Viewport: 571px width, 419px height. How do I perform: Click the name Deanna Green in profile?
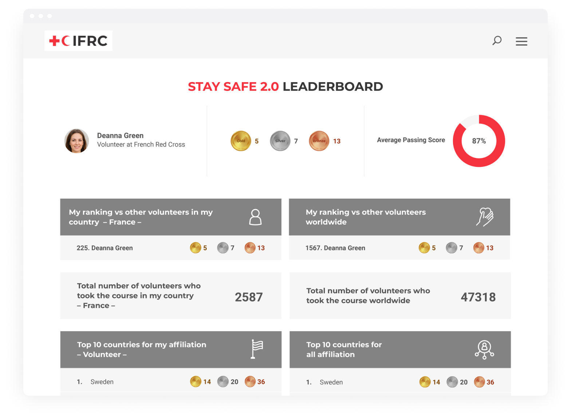[x=120, y=135]
